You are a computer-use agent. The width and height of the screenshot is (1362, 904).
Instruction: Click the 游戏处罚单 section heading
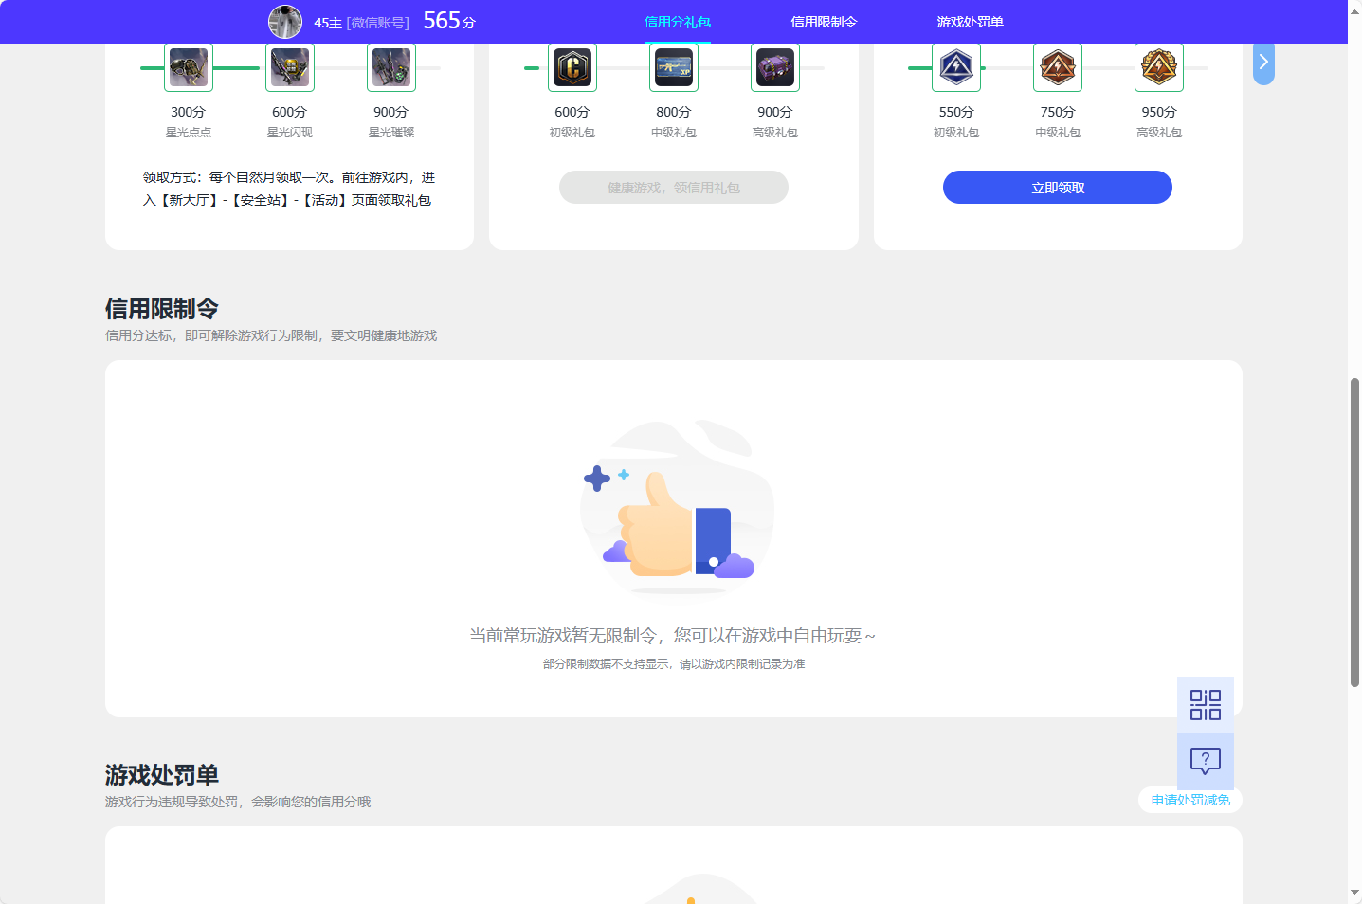(x=162, y=775)
